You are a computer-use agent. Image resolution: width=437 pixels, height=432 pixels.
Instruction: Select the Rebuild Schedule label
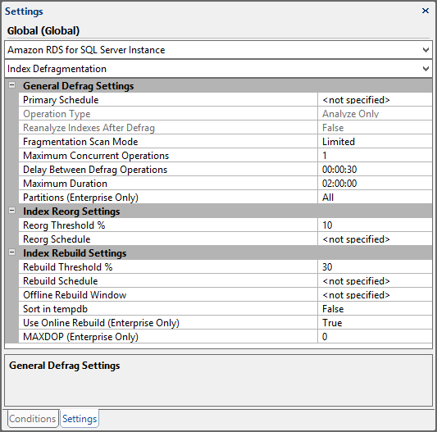coord(60,281)
